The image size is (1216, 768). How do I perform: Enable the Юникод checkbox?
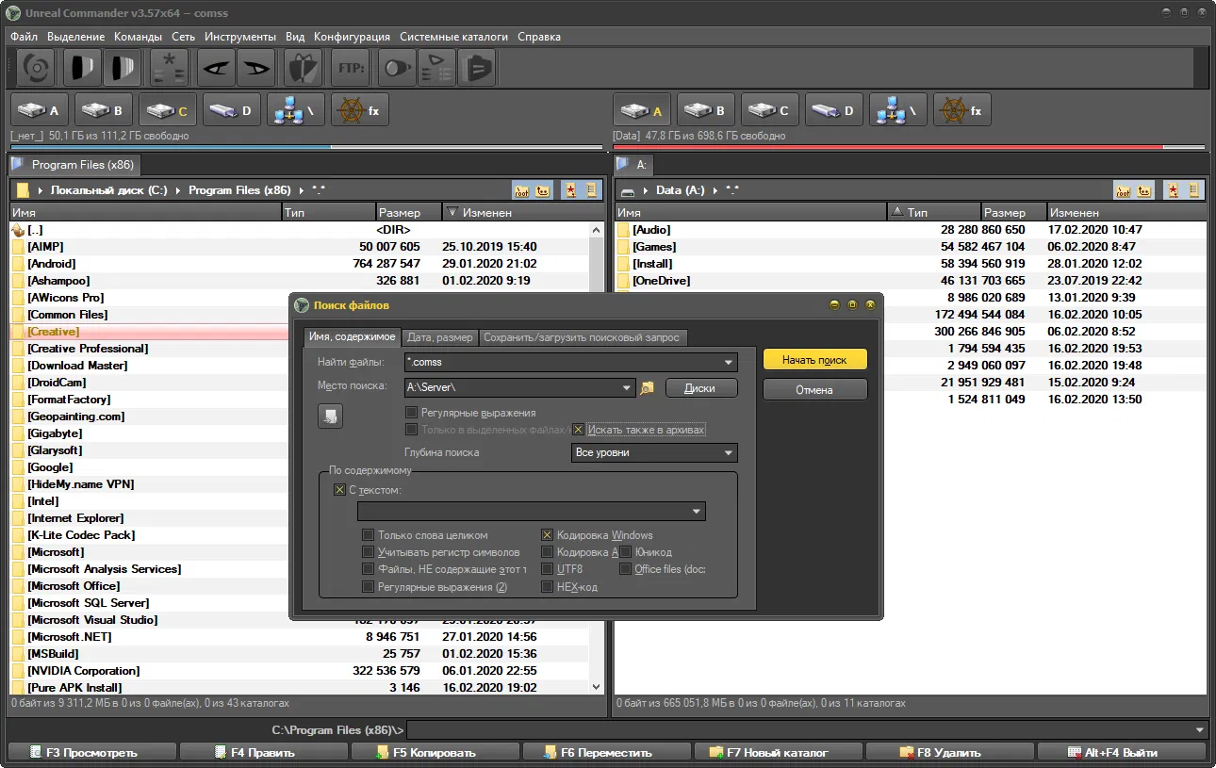coord(626,552)
